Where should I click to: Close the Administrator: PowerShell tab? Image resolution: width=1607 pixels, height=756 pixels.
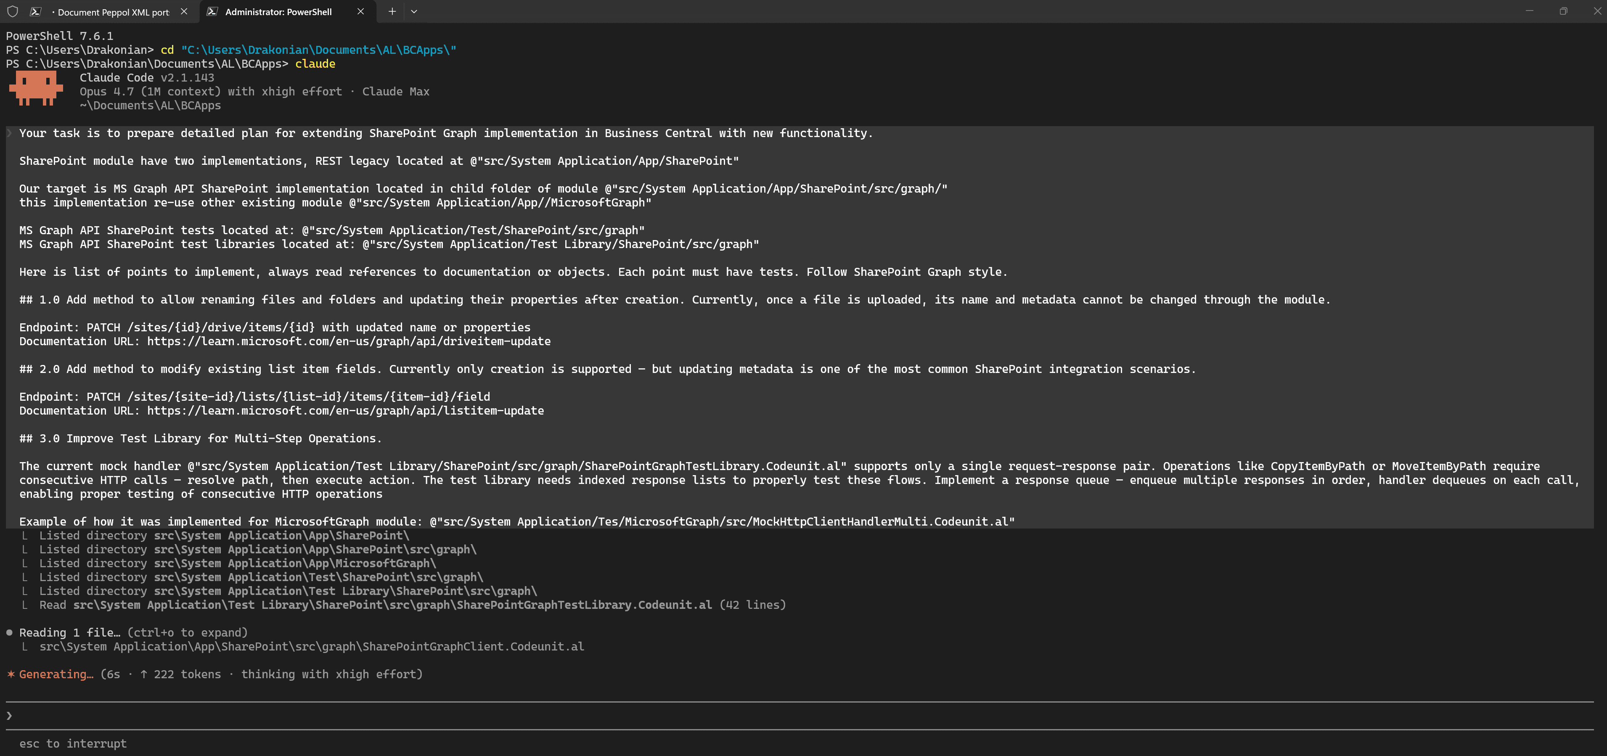coord(360,12)
